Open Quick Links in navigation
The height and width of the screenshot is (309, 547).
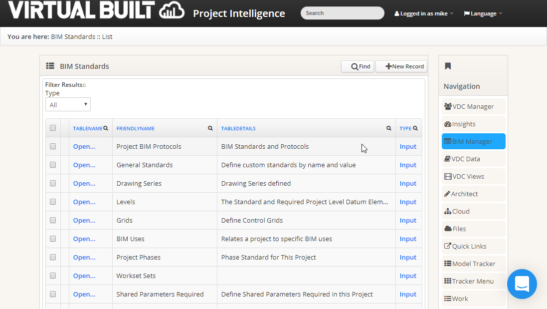coord(473,246)
